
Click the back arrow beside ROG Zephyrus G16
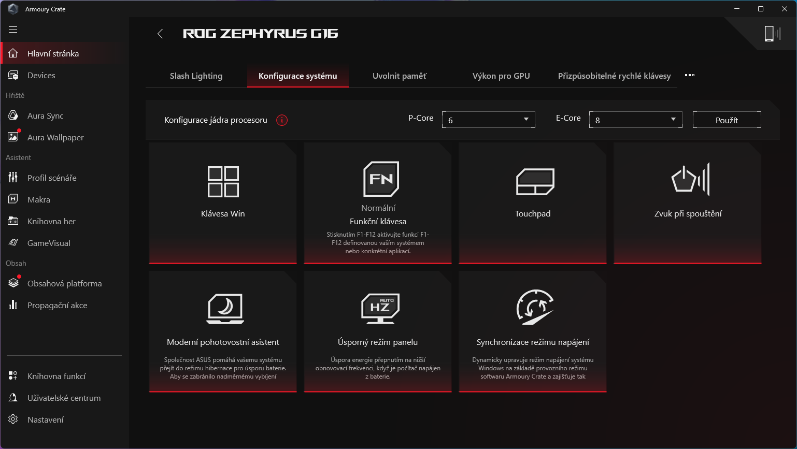[x=160, y=34]
